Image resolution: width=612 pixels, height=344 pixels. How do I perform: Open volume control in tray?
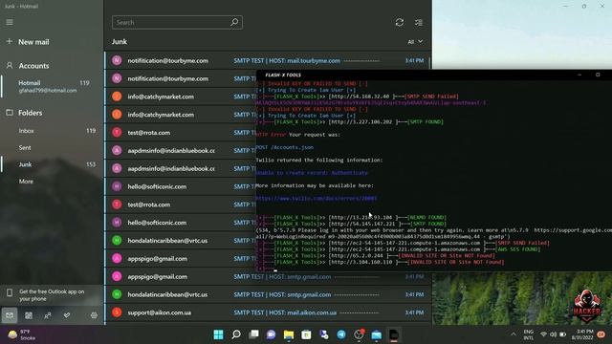[553, 334]
